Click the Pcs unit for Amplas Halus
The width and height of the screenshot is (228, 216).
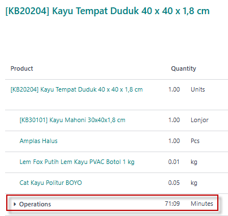tap(195, 141)
